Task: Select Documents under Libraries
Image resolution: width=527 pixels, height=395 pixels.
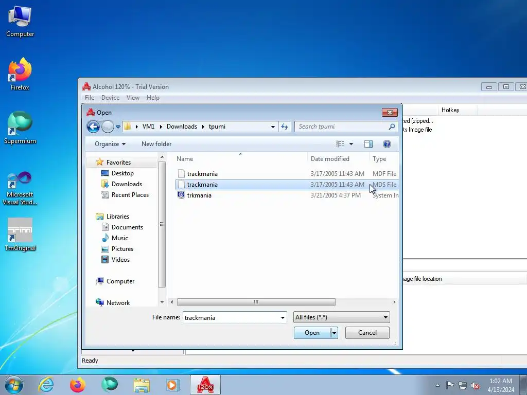Action: [x=127, y=227]
